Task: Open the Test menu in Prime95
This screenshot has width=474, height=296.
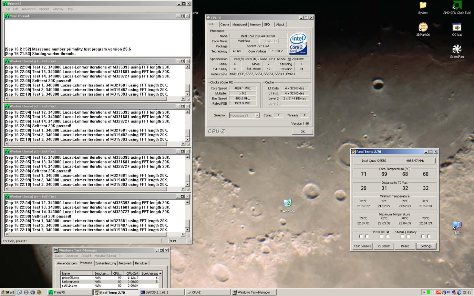Action: [x=7, y=9]
